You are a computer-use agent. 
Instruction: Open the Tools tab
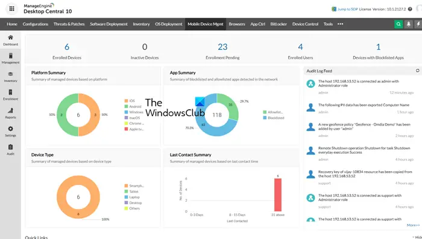328,24
